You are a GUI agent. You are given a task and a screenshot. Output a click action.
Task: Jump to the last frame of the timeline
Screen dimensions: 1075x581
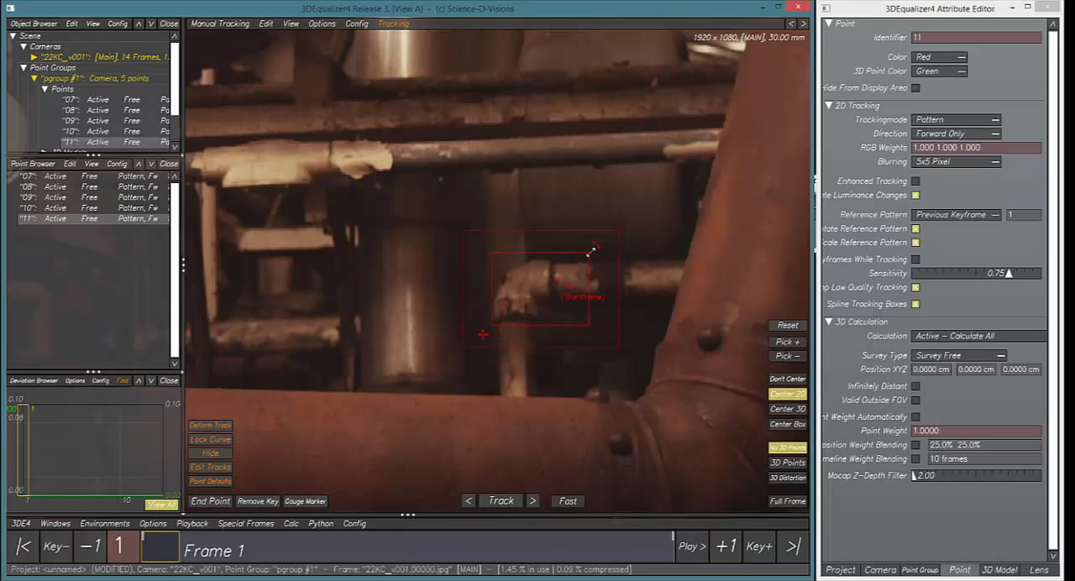(x=794, y=547)
